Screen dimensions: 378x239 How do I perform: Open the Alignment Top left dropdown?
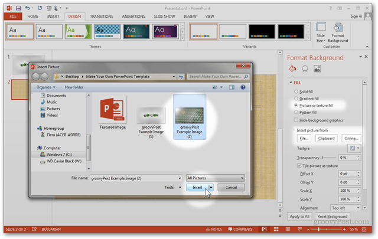346,208
